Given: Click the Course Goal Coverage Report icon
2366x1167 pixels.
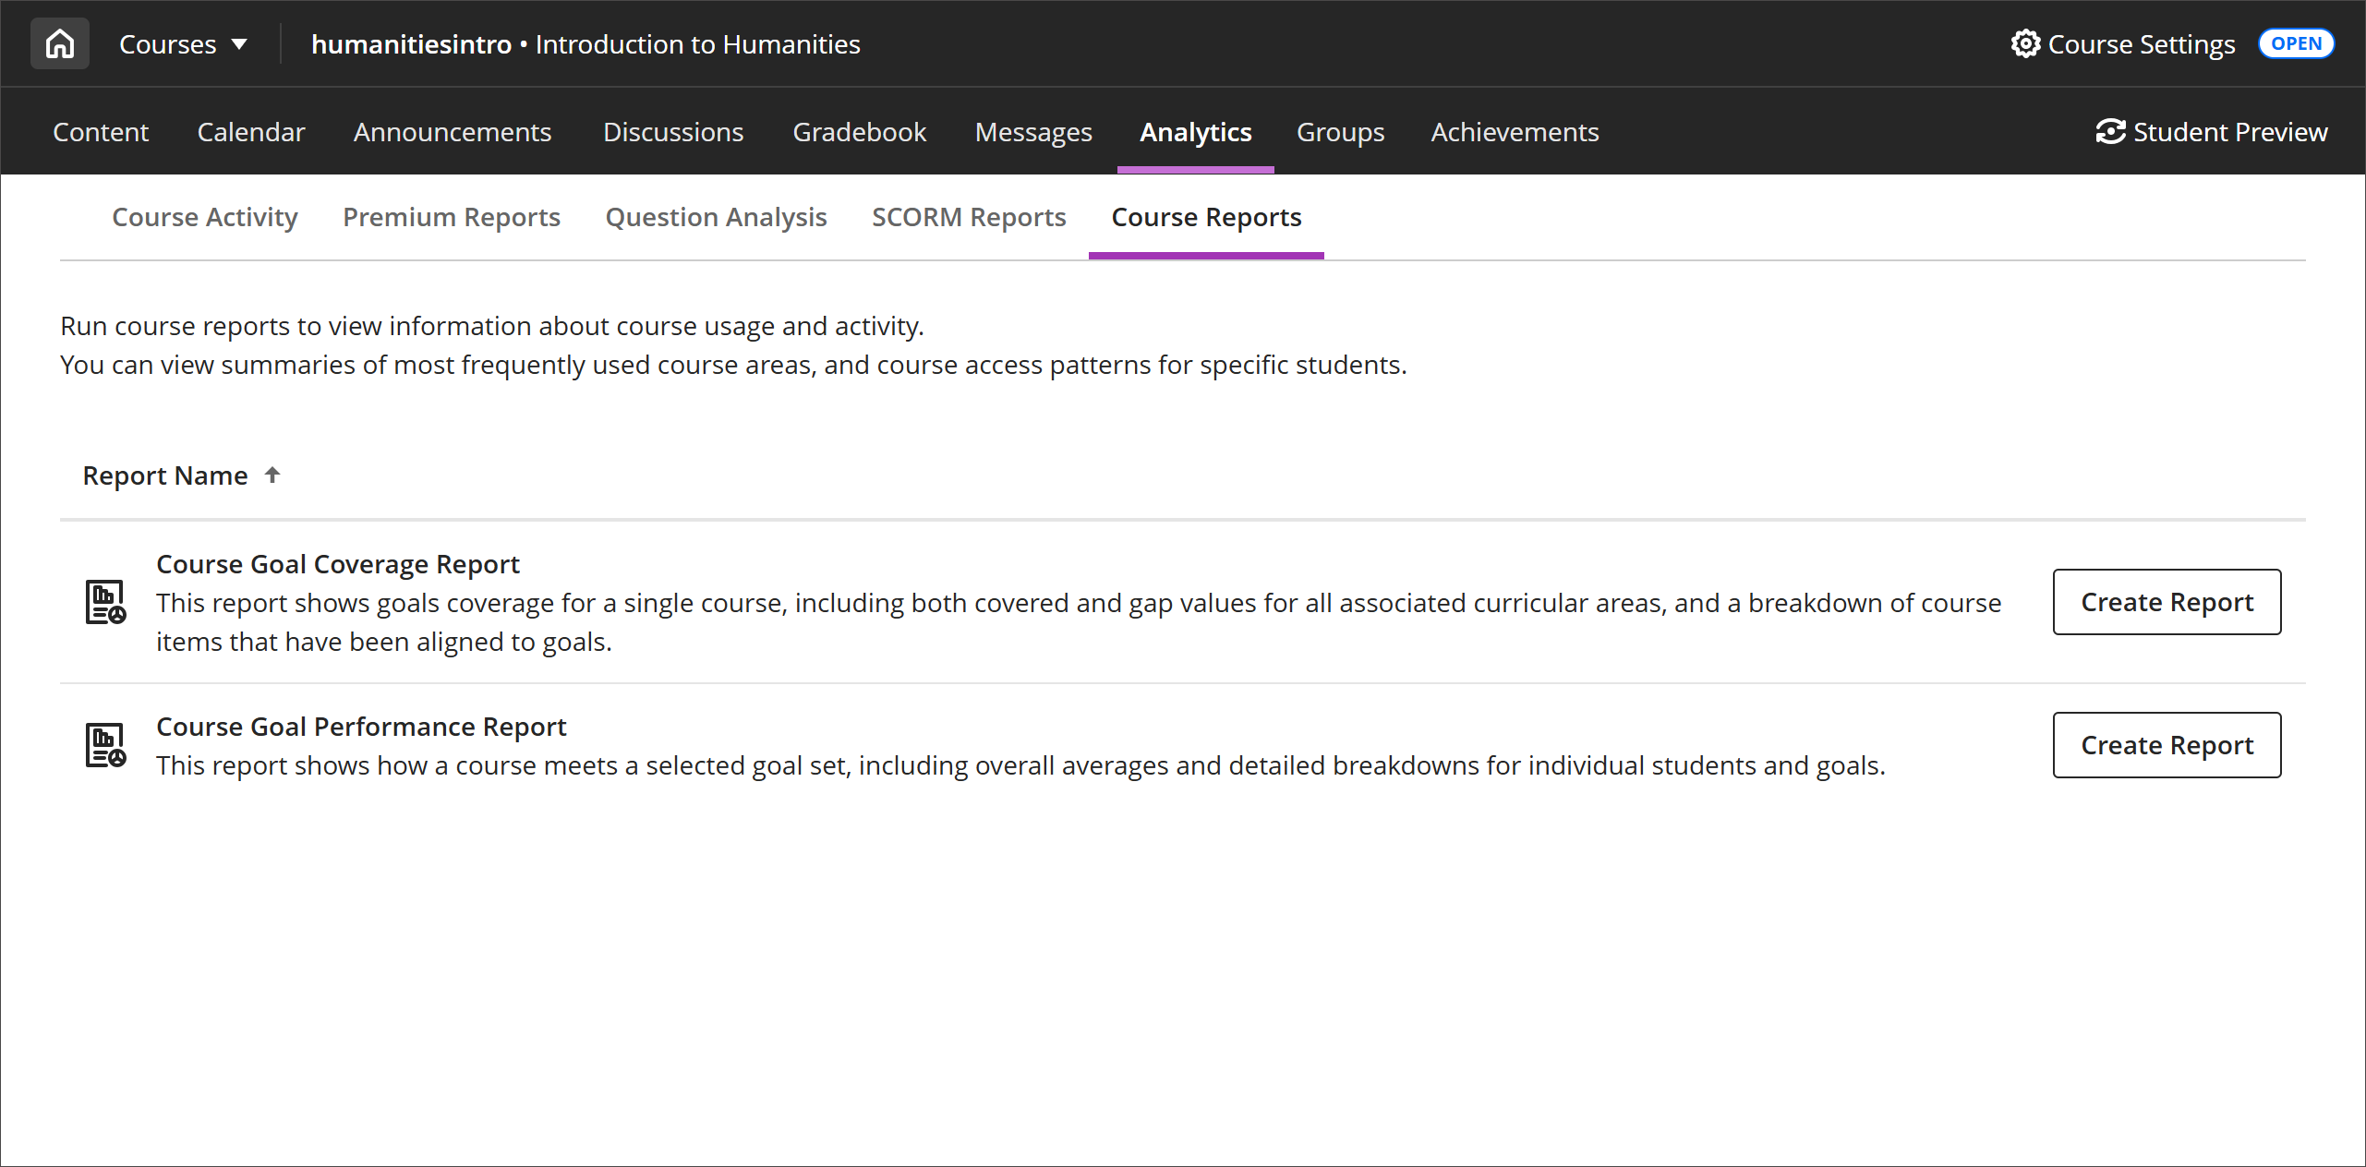Looking at the screenshot, I should [x=104, y=602].
